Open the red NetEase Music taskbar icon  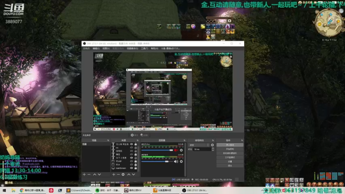pyautogui.click(x=51, y=190)
